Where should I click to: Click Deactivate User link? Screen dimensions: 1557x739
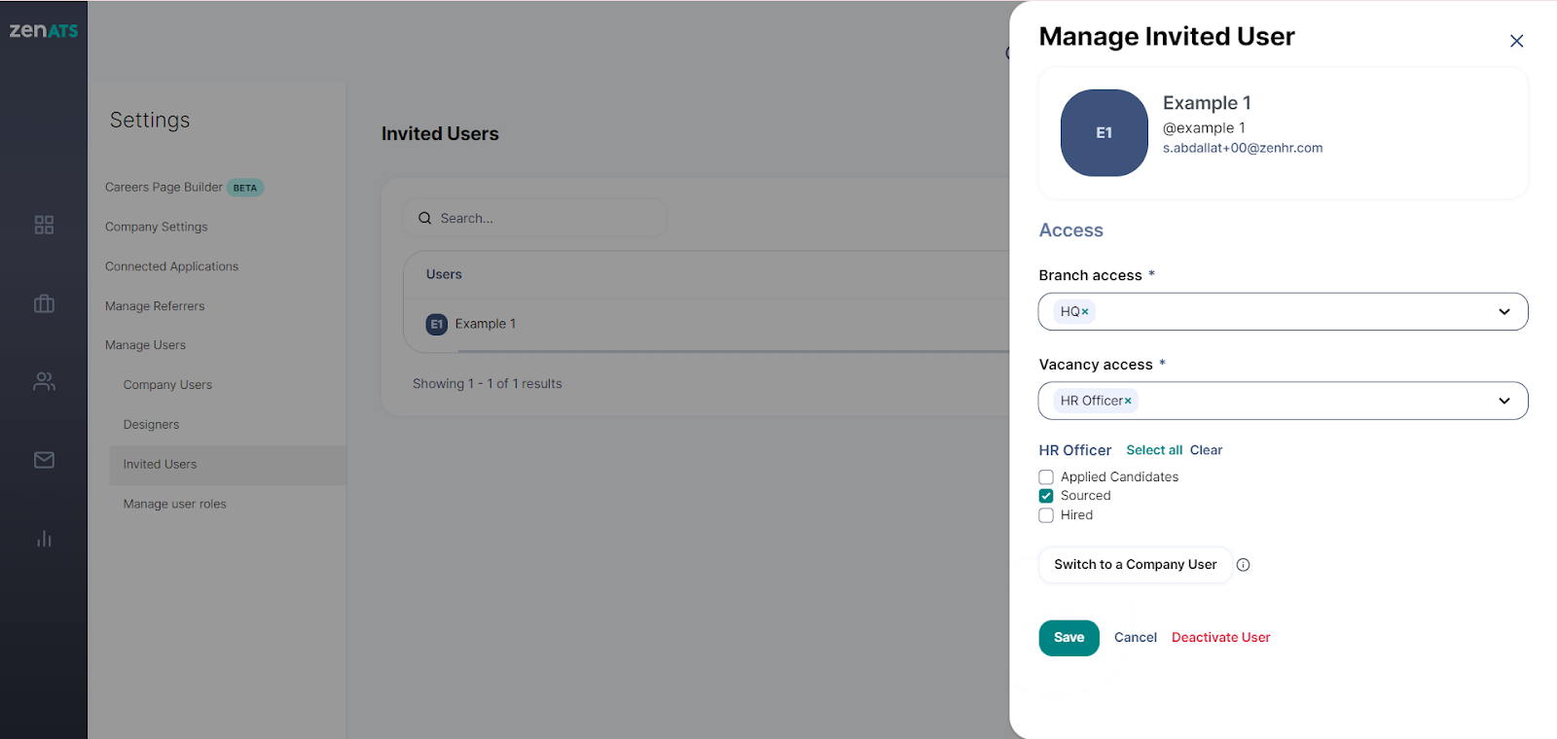[x=1220, y=638]
